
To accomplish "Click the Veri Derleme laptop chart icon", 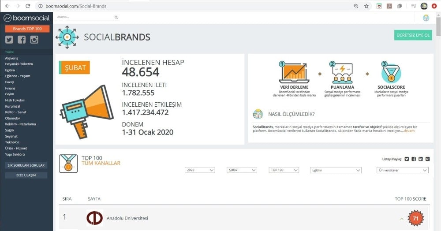I will (294, 72).
